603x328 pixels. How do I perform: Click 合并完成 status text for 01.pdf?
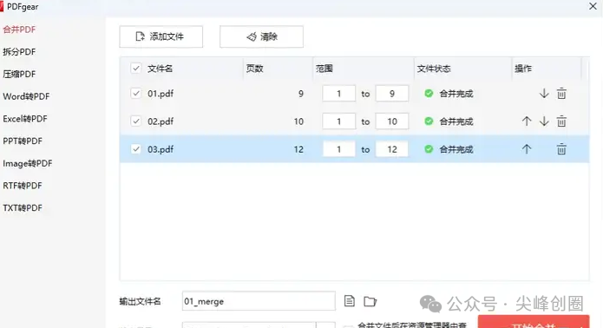456,94
